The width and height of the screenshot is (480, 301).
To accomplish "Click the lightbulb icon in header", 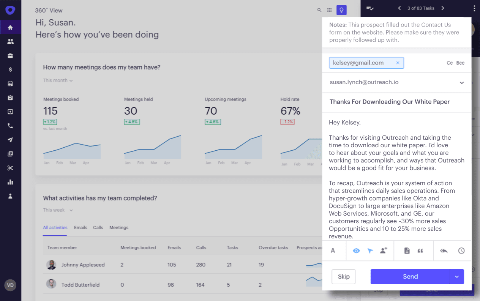I will [341, 10].
